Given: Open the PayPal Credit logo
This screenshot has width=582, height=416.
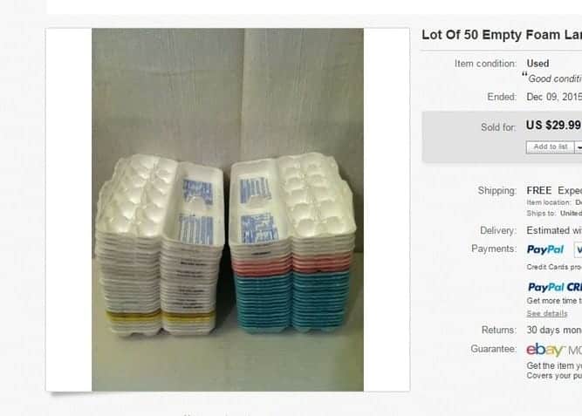Looking at the screenshot, I should (x=555, y=287).
